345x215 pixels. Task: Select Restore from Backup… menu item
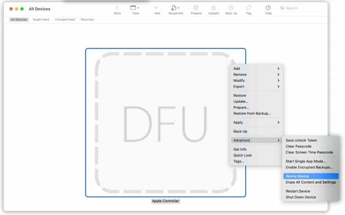[x=256, y=113]
